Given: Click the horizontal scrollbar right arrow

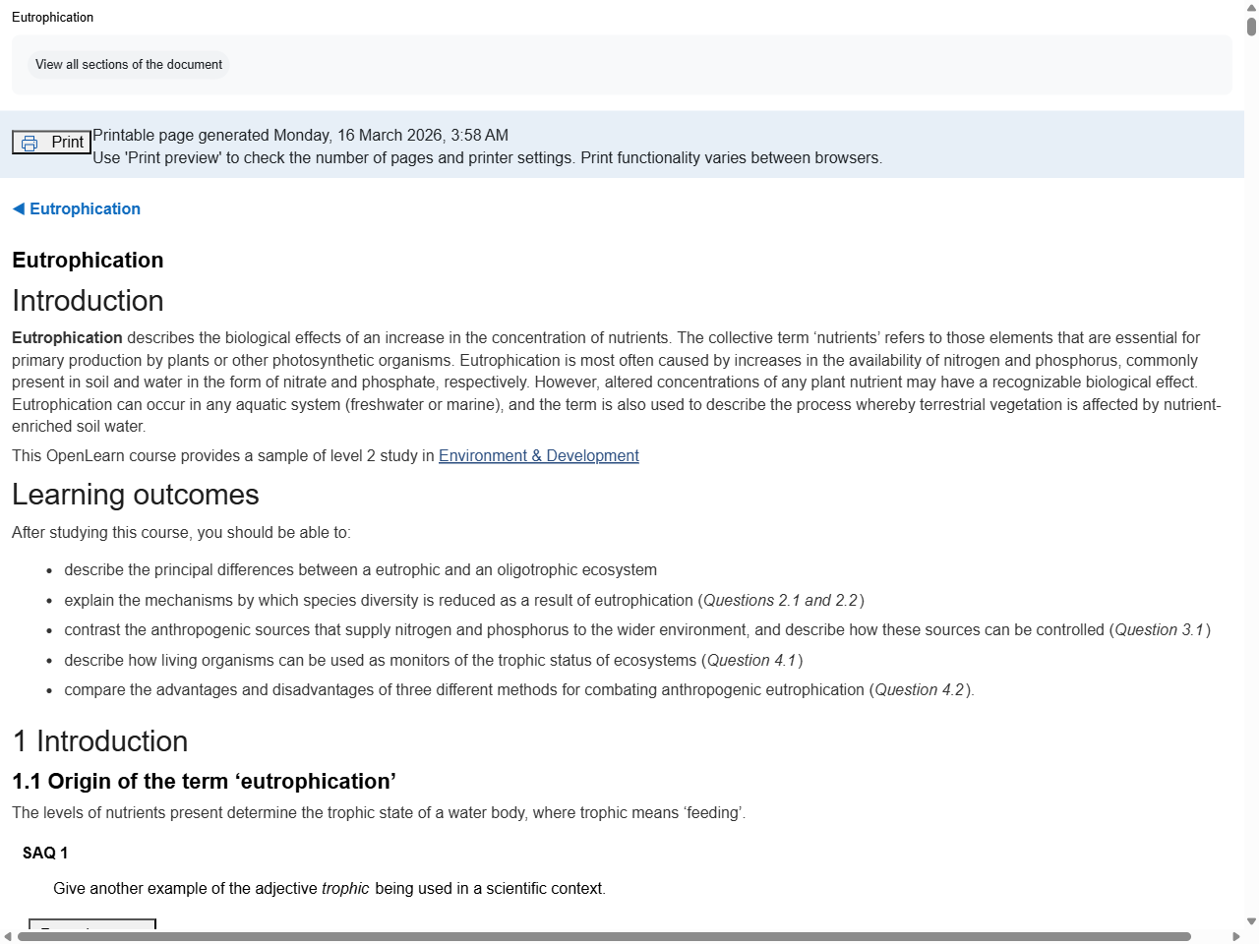Looking at the screenshot, I should pos(1235,935).
